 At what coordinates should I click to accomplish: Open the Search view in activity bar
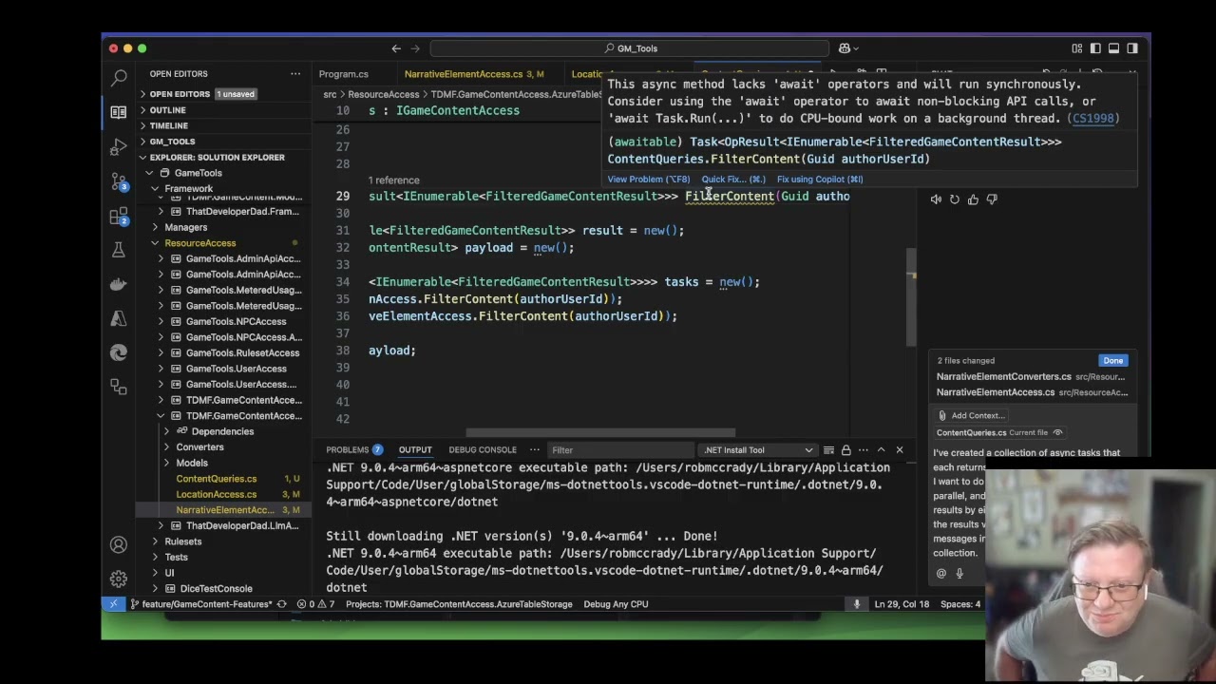click(x=119, y=78)
